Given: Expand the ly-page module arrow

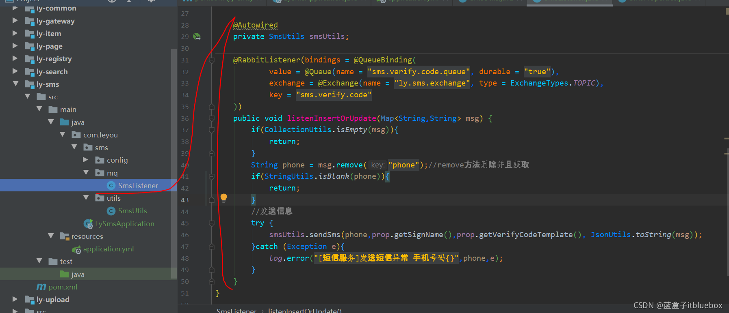Looking at the screenshot, I should (15, 46).
